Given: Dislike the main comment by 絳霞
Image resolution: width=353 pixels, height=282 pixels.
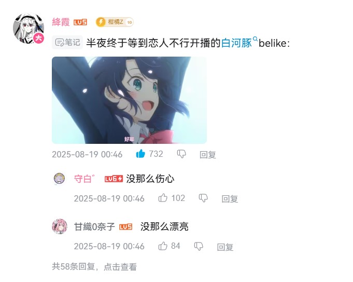Looking at the screenshot, I should click(x=181, y=154).
